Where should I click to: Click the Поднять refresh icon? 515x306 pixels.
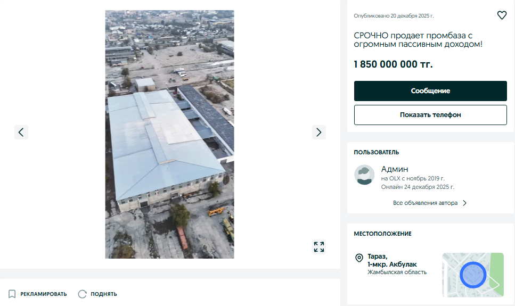pos(82,294)
